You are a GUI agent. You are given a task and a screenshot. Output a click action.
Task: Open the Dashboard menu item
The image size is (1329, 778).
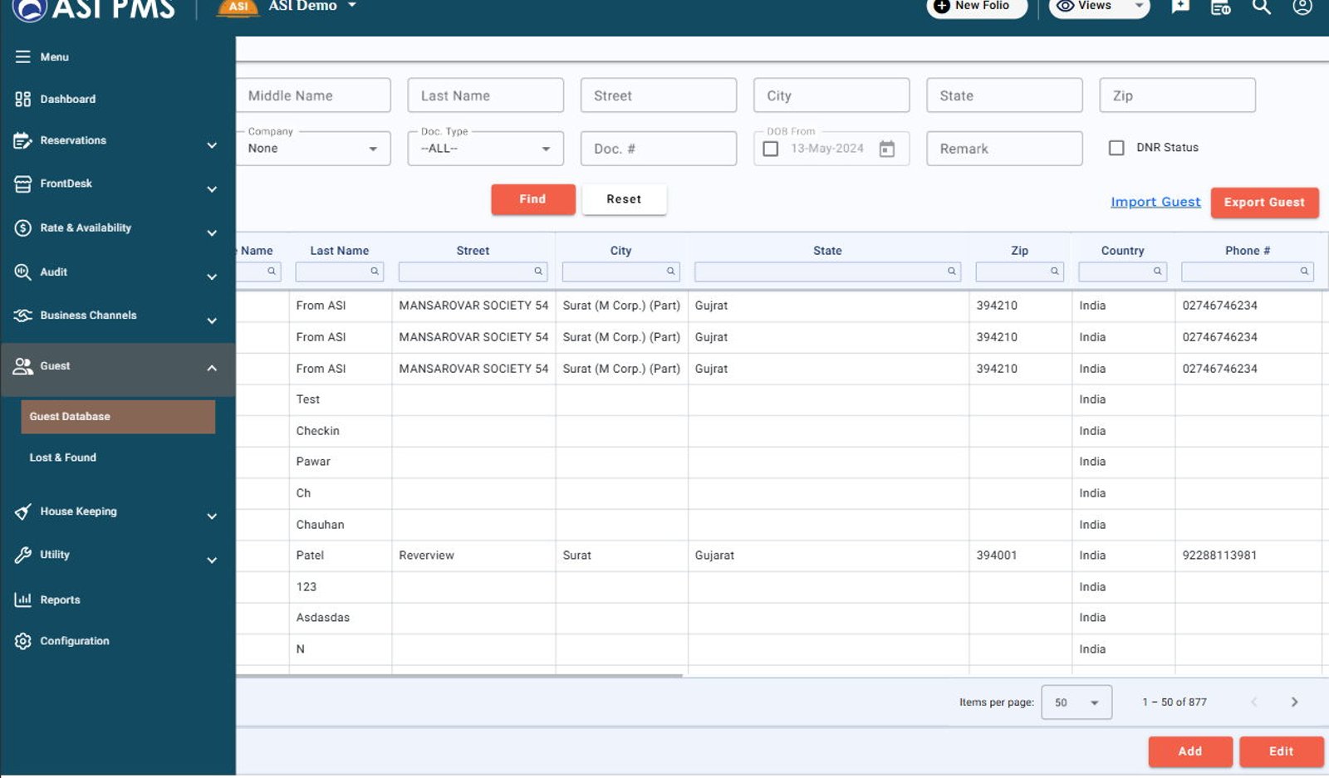click(68, 99)
